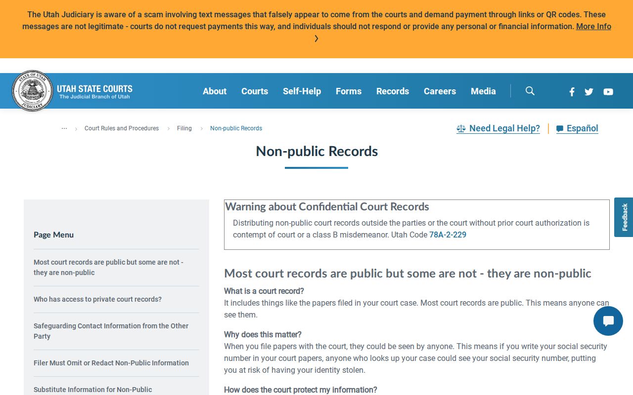Click the Utah State Courts title text
Screen dimensions: 633x395
click(x=94, y=89)
